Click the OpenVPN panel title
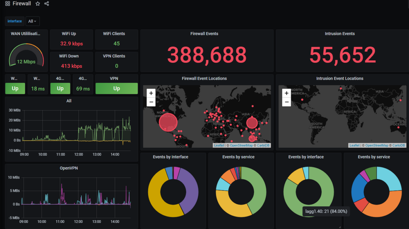This screenshot has width=409, height=229. (69, 168)
